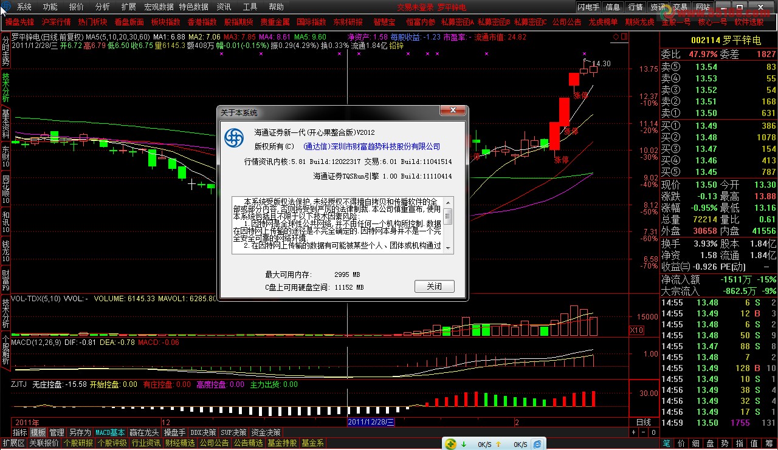
Task: Click the 管理 tab below the chart
Action: point(57,433)
